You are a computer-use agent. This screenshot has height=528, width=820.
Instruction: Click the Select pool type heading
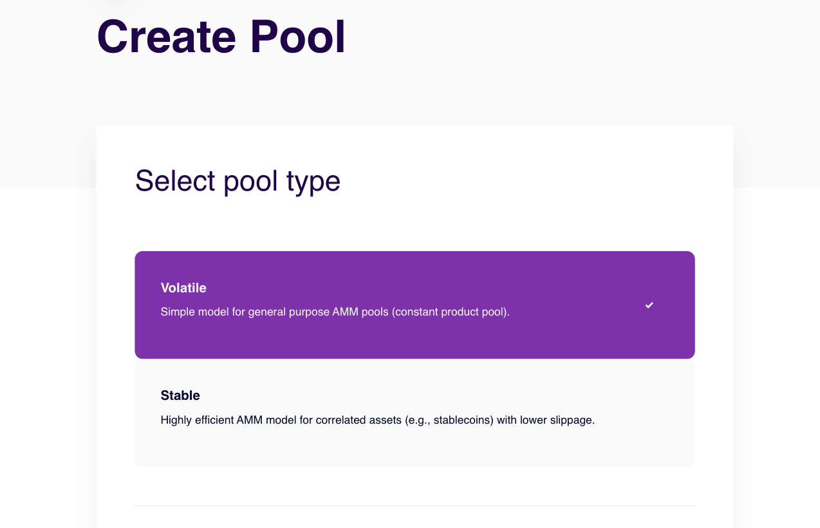pos(237,181)
